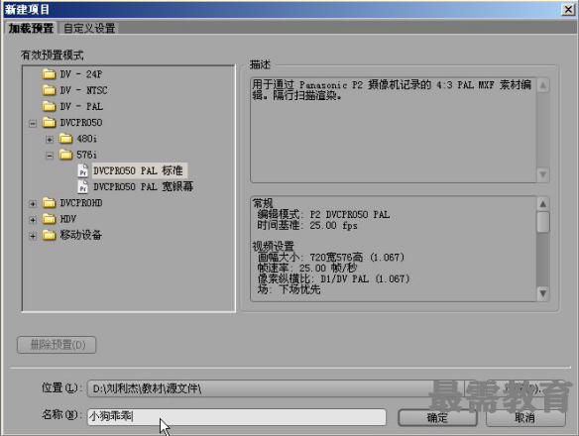Viewport: 579px width, 436px height.
Task: Click the 取消 button
Action: [525, 418]
